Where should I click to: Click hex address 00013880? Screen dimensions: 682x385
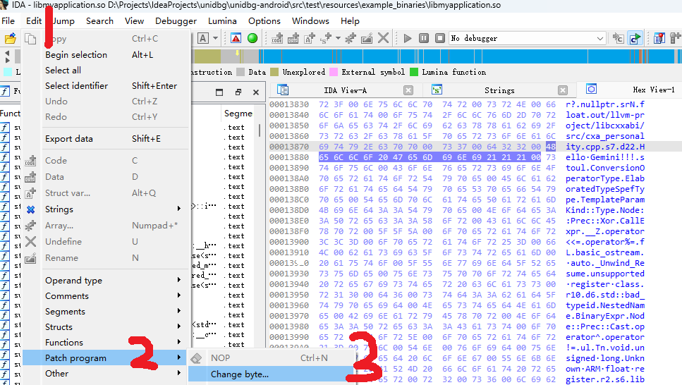click(289, 157)
